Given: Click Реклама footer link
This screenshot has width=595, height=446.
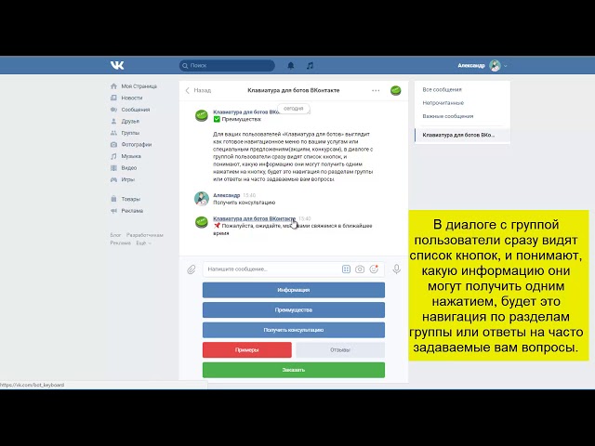Looking at the screenshot, I should (x=120, y=243).
